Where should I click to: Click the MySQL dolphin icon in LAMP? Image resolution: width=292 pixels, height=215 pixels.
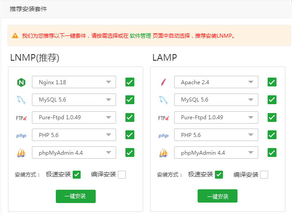pos(163,100)
